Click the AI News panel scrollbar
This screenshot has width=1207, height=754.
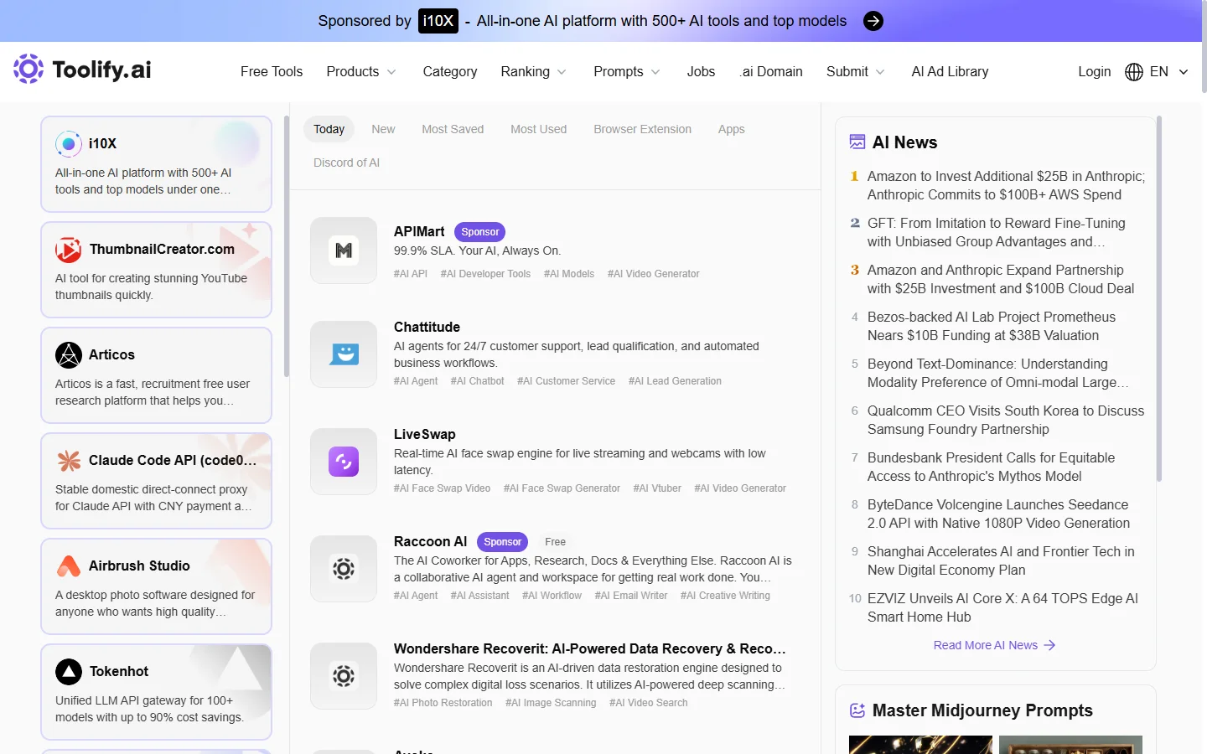[x=1159, y=298]
